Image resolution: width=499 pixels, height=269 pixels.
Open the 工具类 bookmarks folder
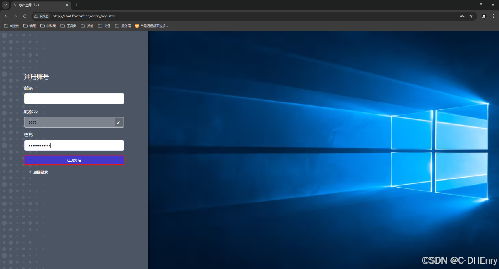69,26
